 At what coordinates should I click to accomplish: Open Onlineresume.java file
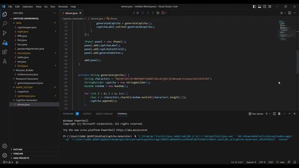[x=28, y=75]
